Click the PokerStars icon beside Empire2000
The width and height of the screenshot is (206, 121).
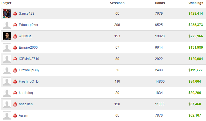[x=15, y=48]
